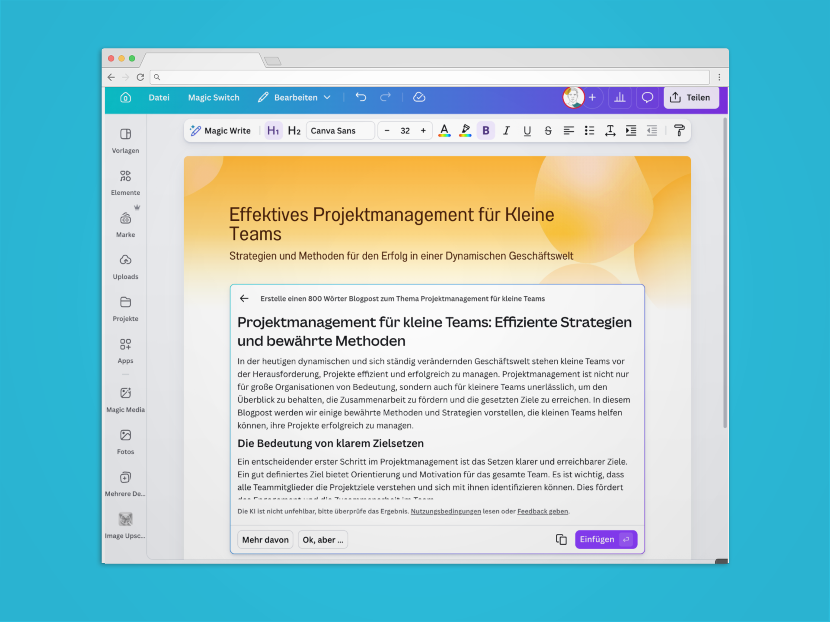This screenshot has height=622, width=830.
Task: Increase font size with plus button
Action: (423, 130)
